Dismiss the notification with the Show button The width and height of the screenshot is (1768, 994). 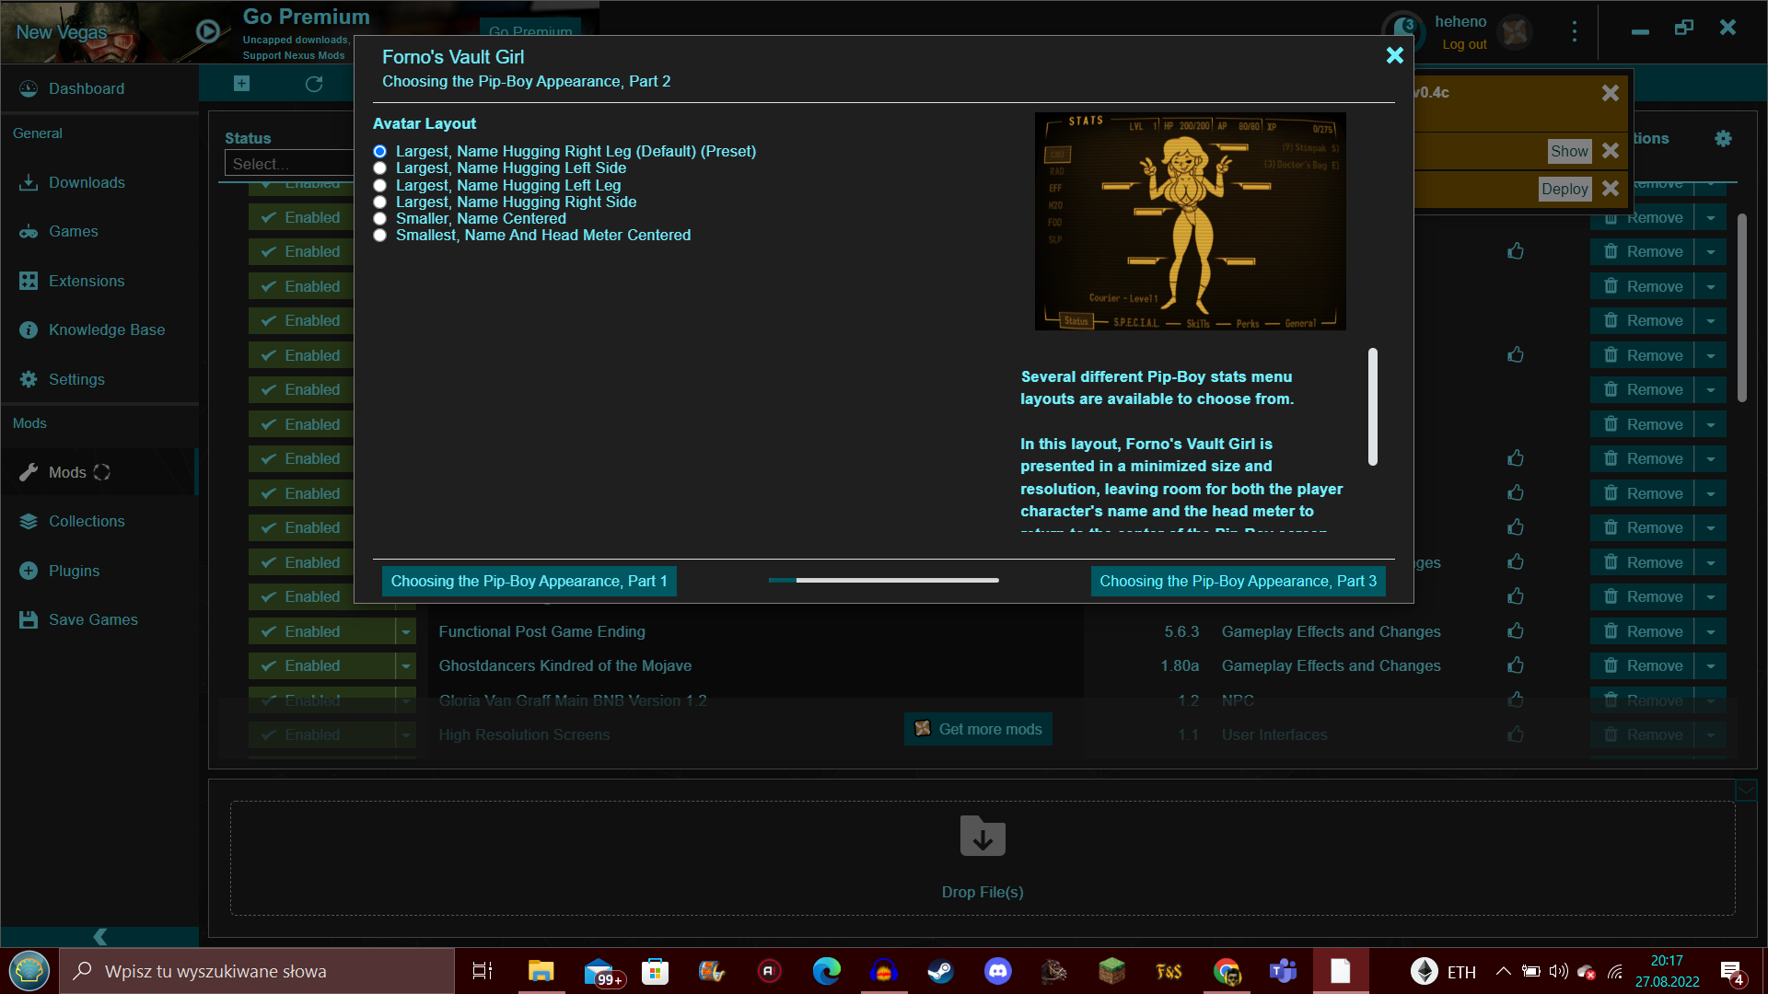1611,150
